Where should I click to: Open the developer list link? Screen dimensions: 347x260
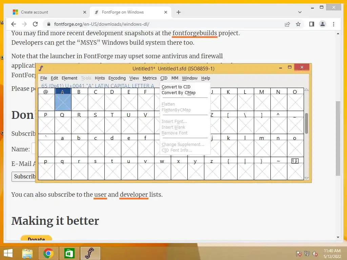click(134, 195)
